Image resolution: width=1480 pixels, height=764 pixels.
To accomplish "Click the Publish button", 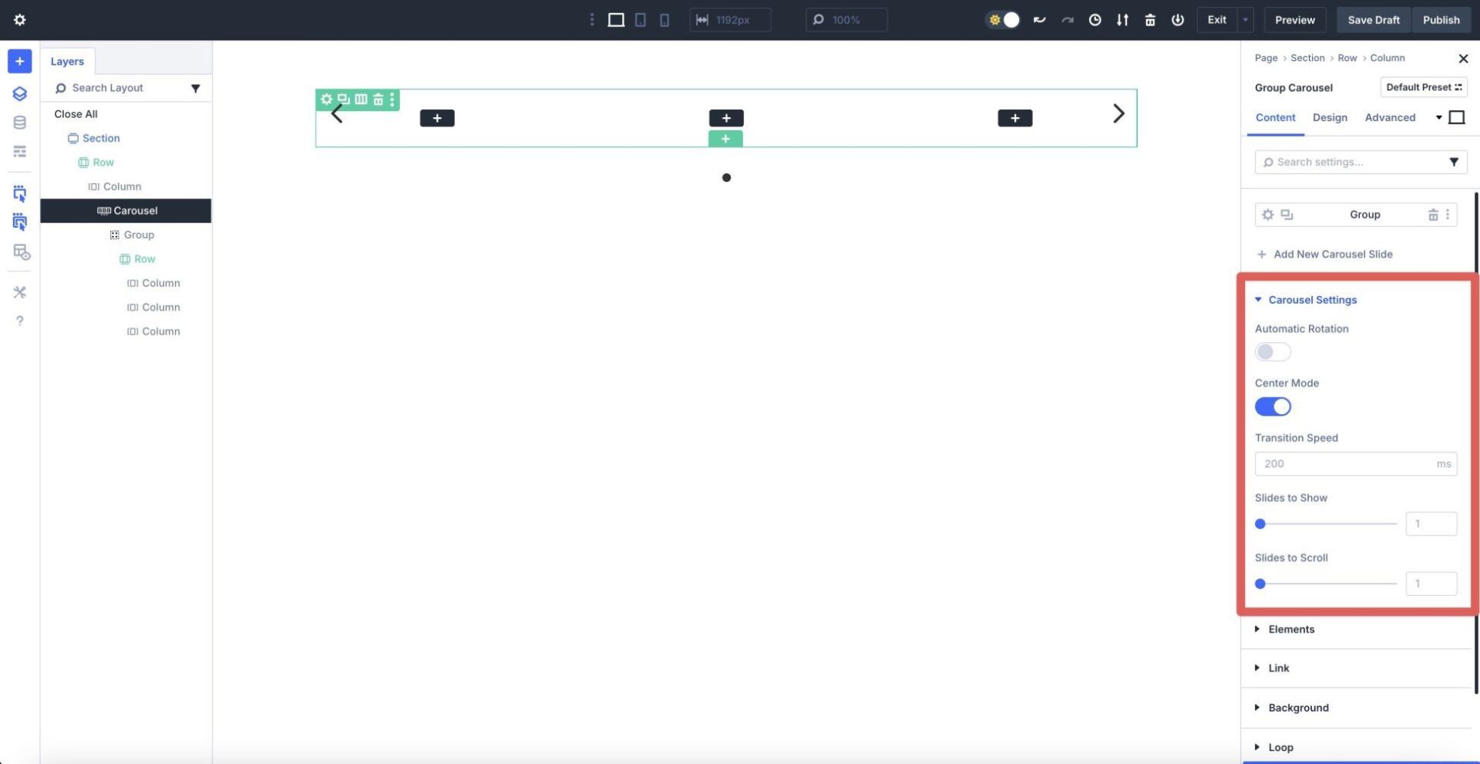I will point(1440,19).
